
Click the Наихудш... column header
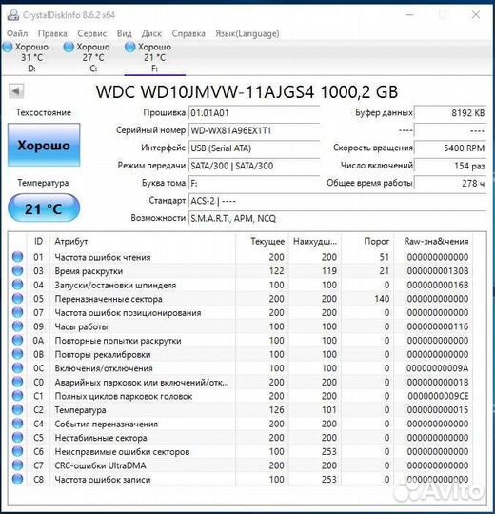315,241
